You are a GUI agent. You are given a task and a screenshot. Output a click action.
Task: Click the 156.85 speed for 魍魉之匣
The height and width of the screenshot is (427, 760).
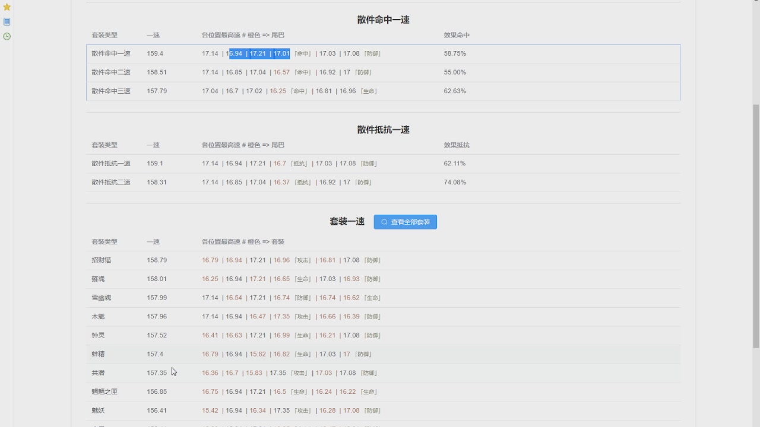point(157,392)
